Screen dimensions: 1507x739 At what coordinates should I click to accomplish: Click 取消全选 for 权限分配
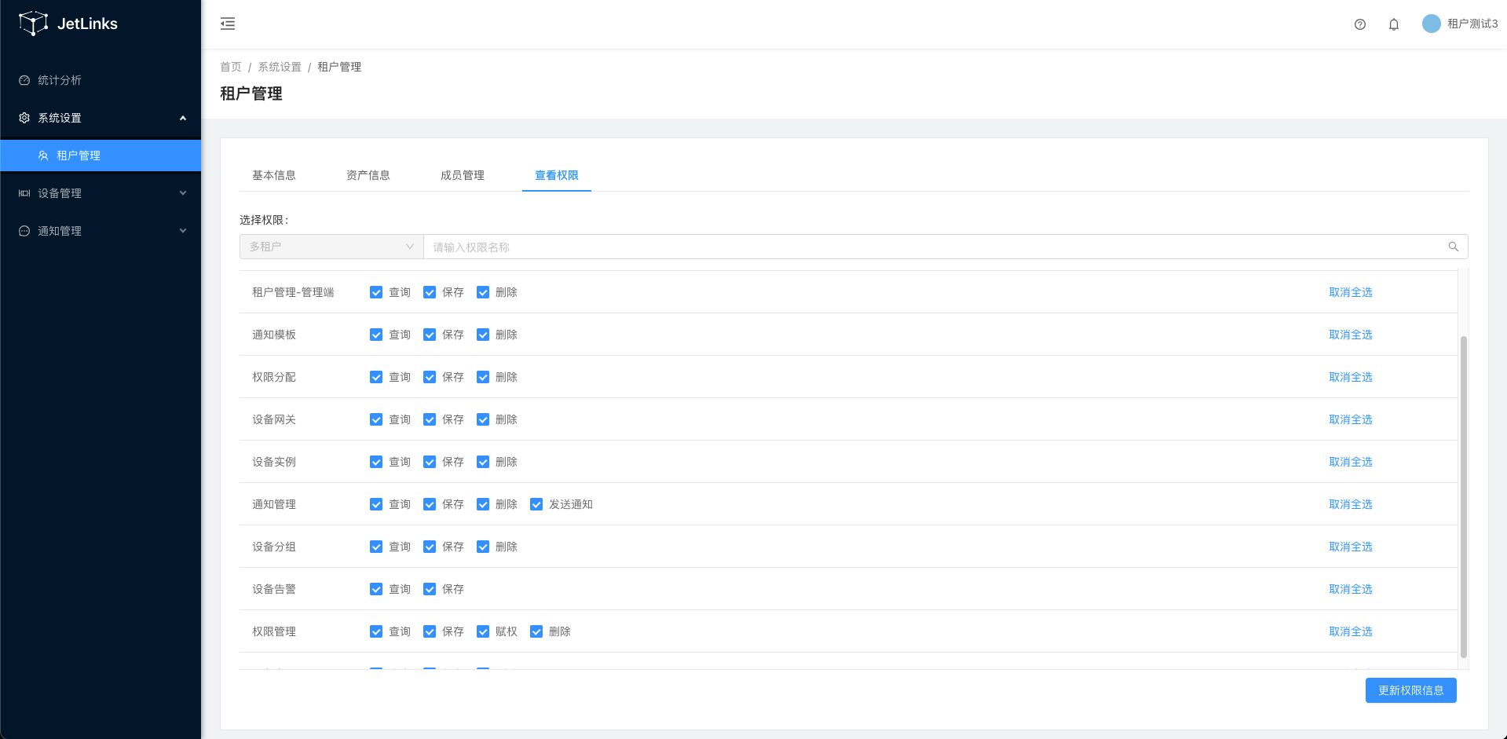1351,377
